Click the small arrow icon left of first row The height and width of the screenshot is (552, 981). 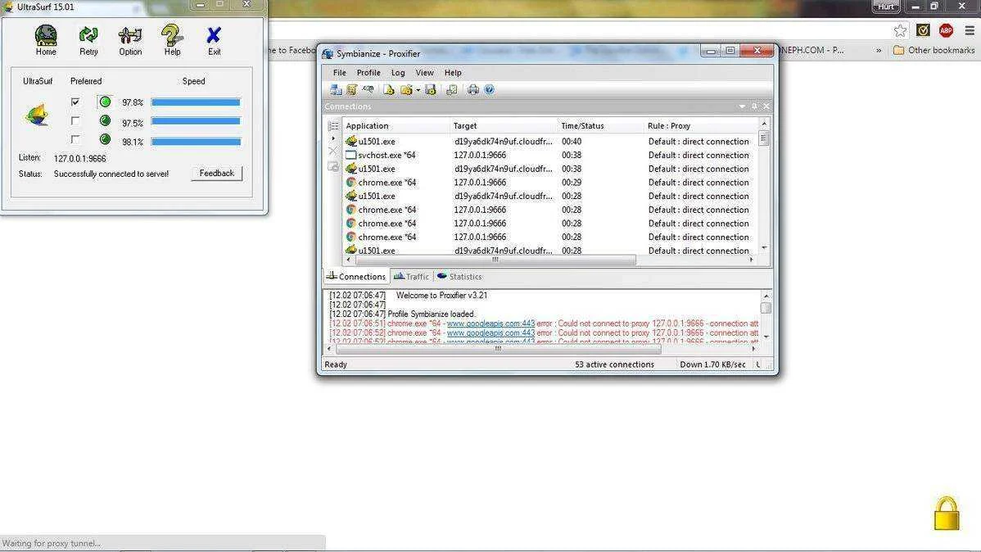tap(332, 139)
